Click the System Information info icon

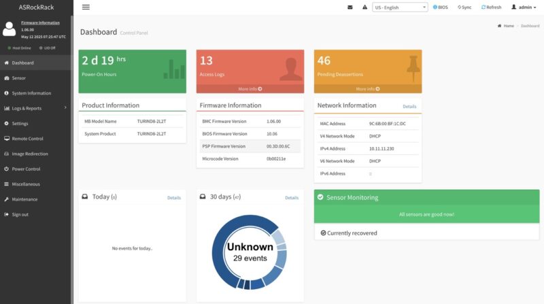(x=7, y=93)
